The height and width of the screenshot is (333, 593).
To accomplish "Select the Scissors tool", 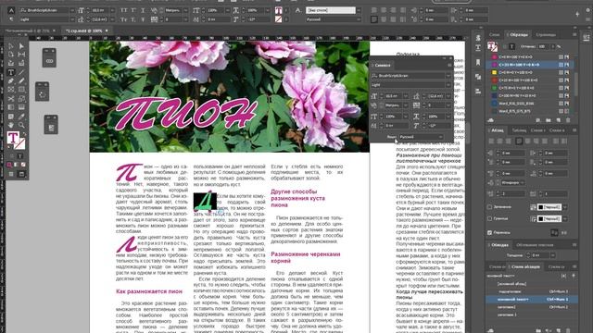I will 11,99.
